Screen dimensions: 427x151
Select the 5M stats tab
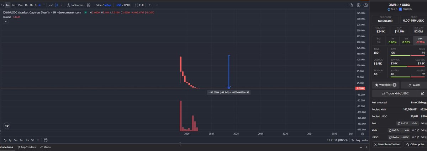[x=379, y=40]
